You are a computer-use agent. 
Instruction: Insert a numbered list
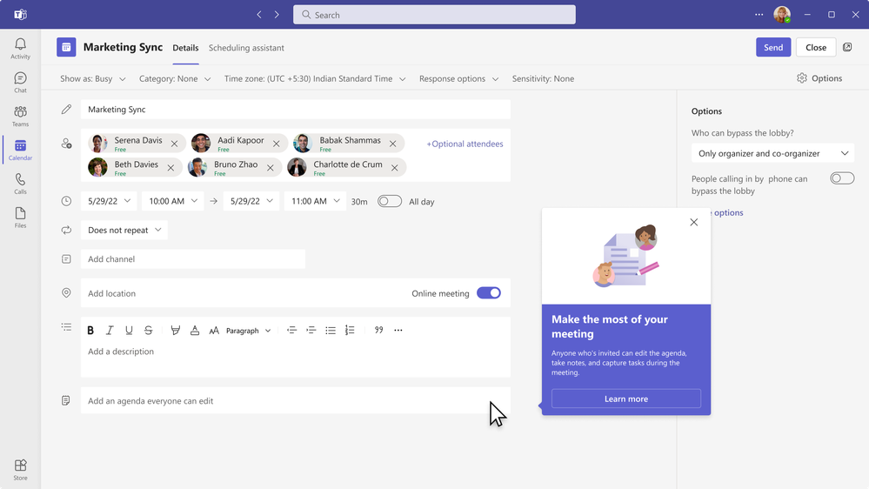(x=350, y=331)
